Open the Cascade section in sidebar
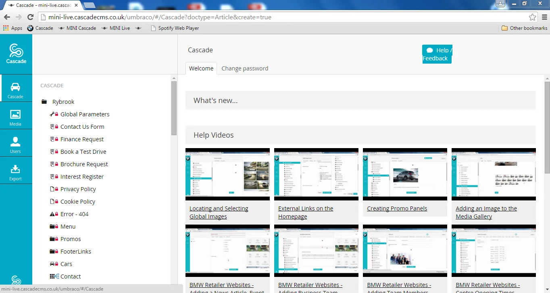The width and height of the screenshot is (550, 293). (15, 88)
